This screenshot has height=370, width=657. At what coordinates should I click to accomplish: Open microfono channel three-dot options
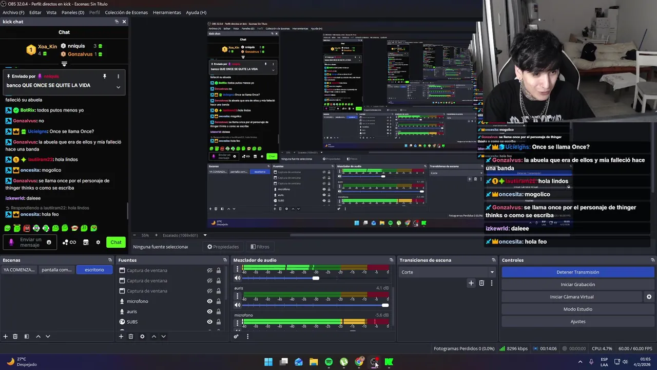click(237, 323)
